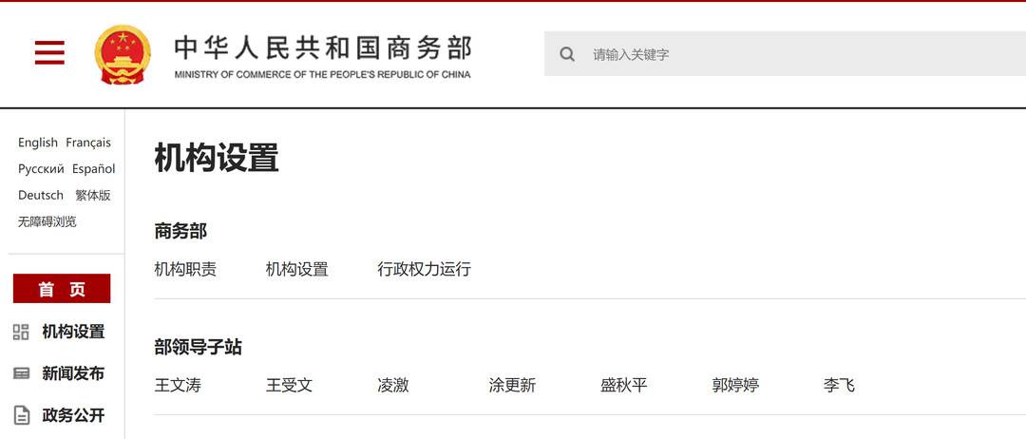This screenshot has width=1026, height=439.
Task: Open 王文涛 leader subsite
Action: [x=178, y=385]
